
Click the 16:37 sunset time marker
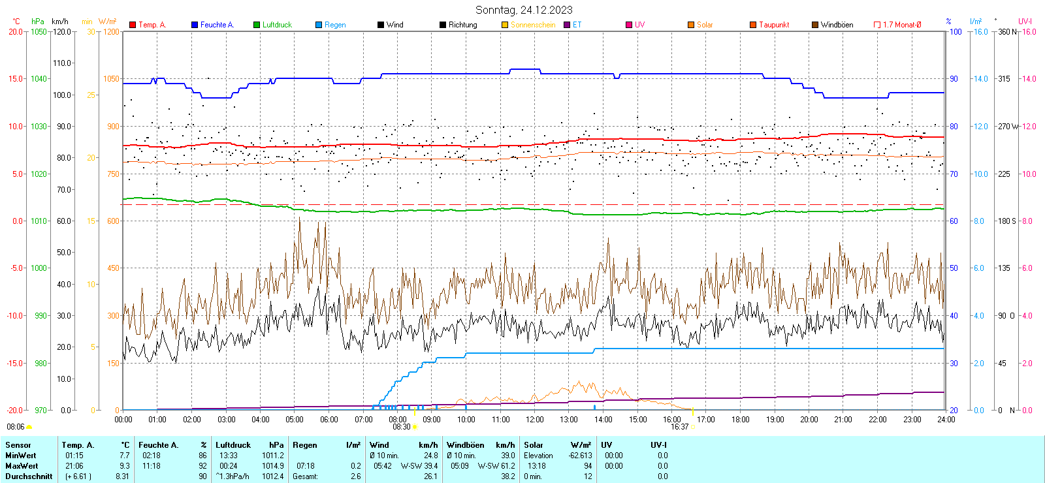pyautogui.click(x=679, y=427)
